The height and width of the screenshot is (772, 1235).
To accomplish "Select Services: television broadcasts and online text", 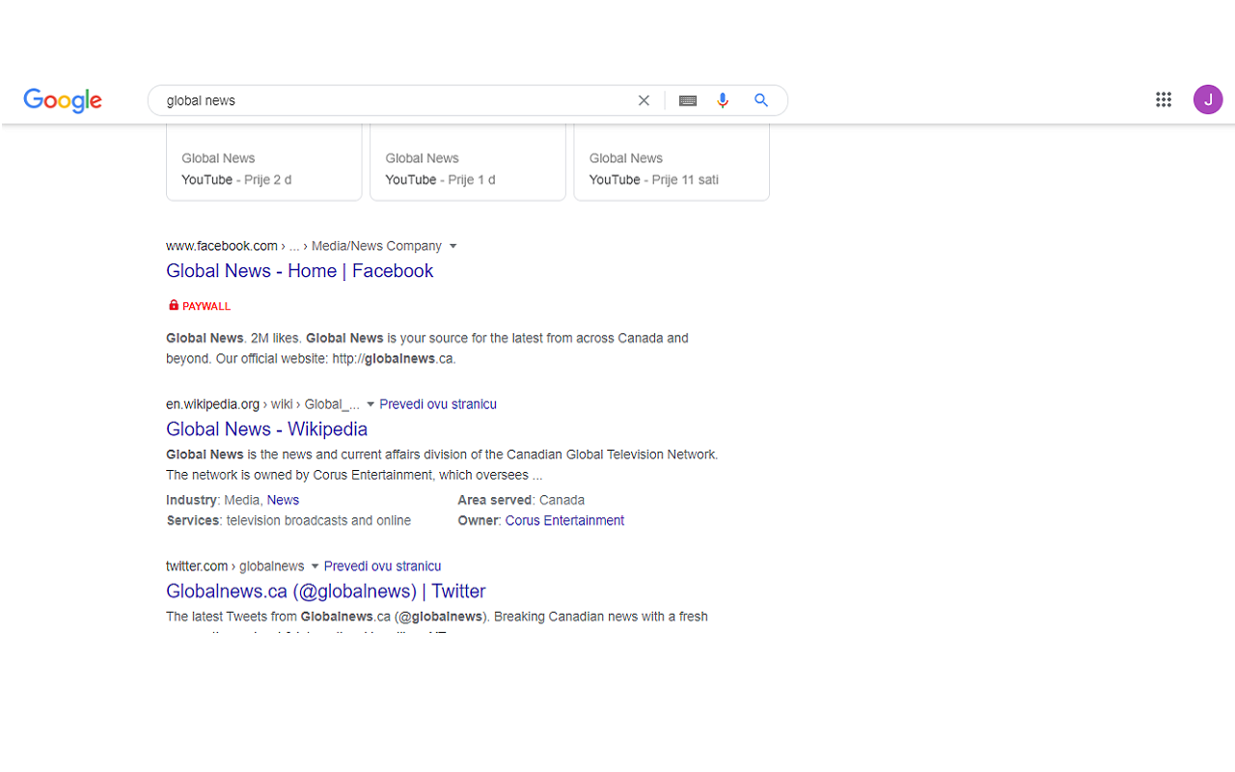I will tap(288, 520).
